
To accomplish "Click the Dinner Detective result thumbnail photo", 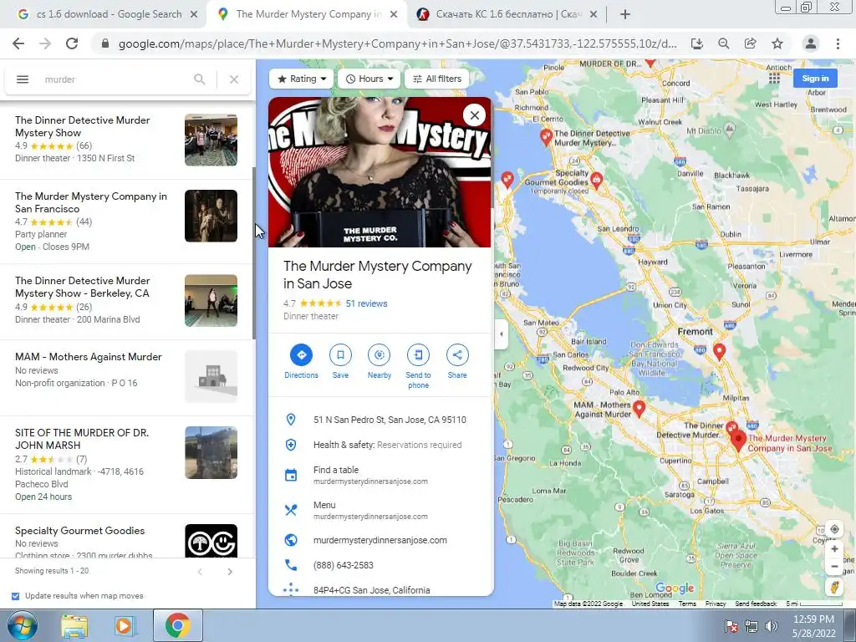I will [x=211, y=140].
